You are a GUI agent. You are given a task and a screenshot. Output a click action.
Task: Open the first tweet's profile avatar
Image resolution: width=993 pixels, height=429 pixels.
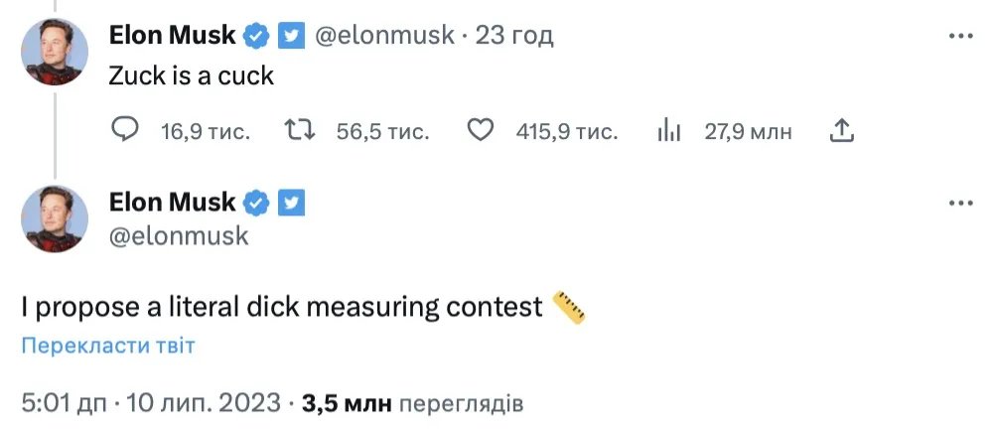(54, 50)
